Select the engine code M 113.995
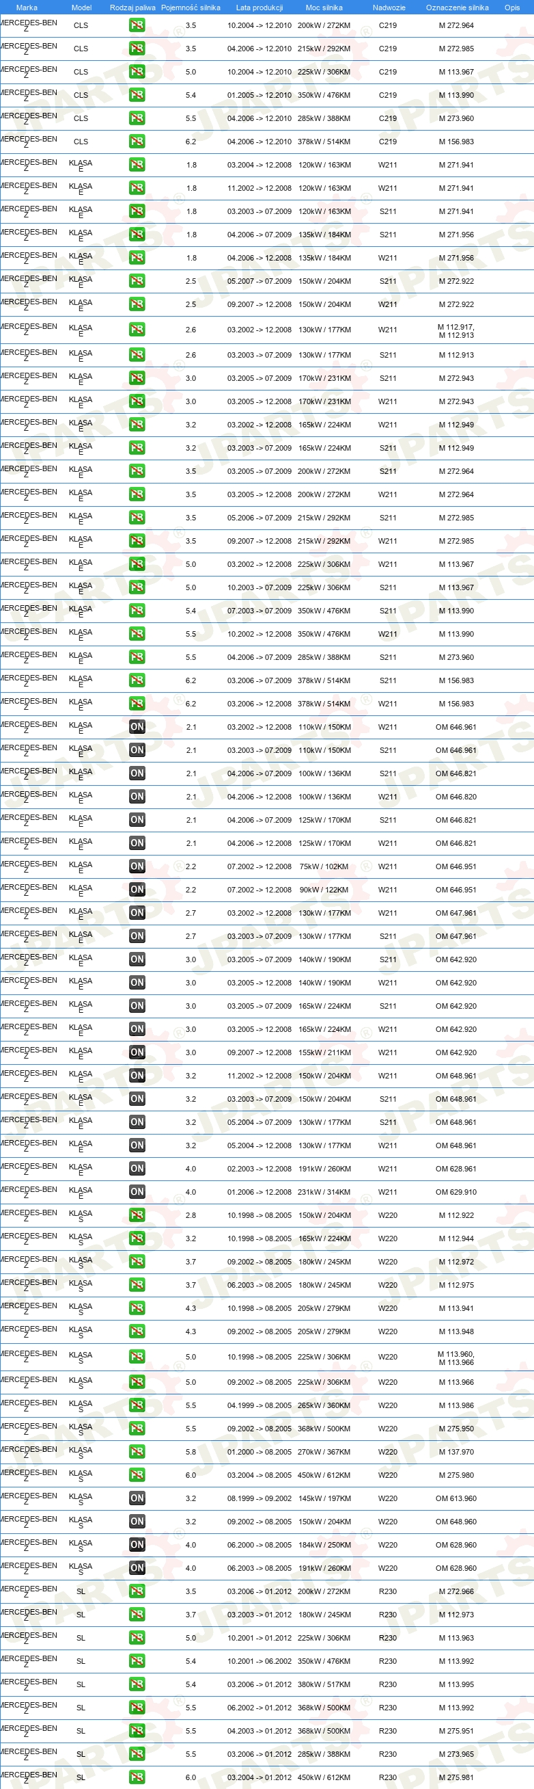 click(x=456, y=1685)
